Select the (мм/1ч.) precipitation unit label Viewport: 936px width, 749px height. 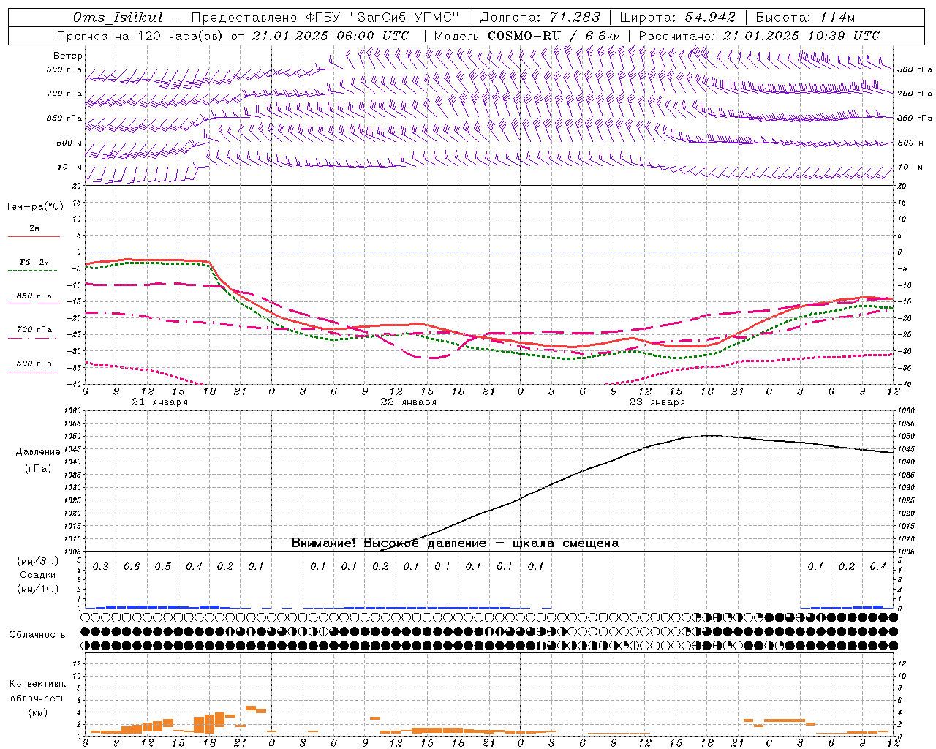pyautogui.click(x=38, y=589)
